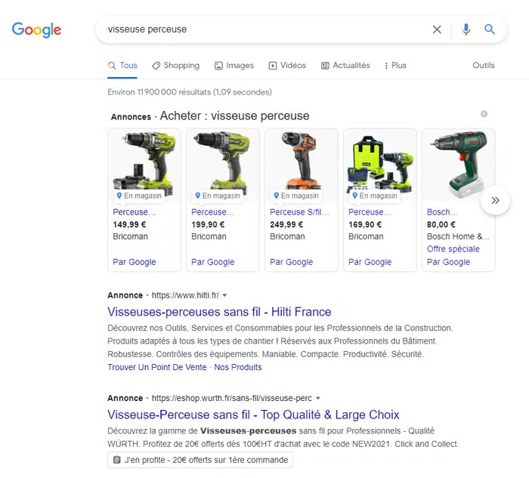Select the Tous tab

[x=122, y=66]
